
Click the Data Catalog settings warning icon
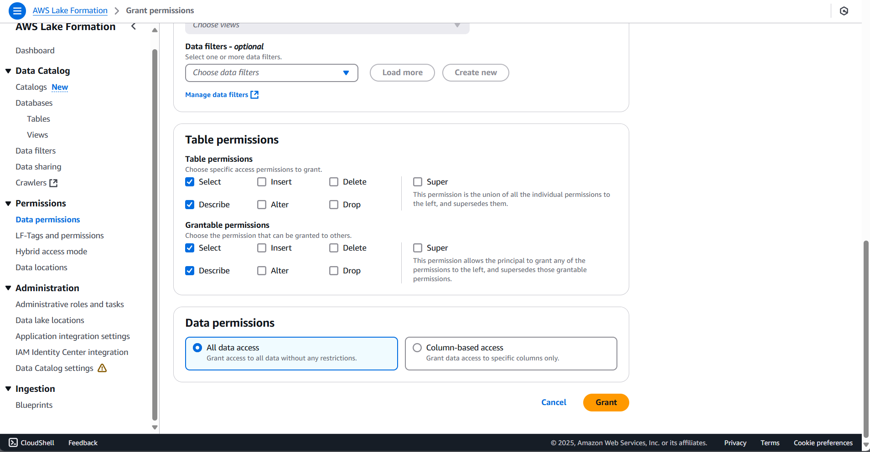[102, 368]
